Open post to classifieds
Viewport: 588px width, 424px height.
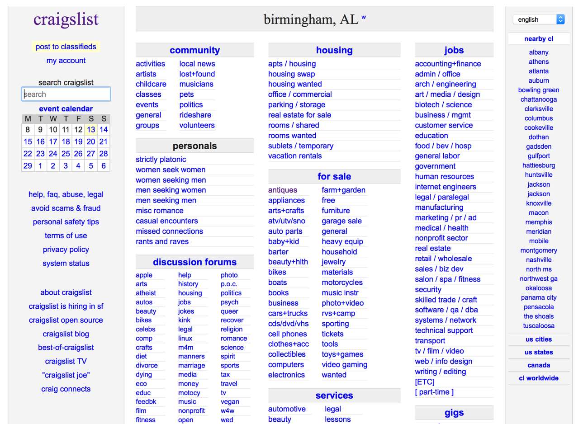tap(66, 47)
